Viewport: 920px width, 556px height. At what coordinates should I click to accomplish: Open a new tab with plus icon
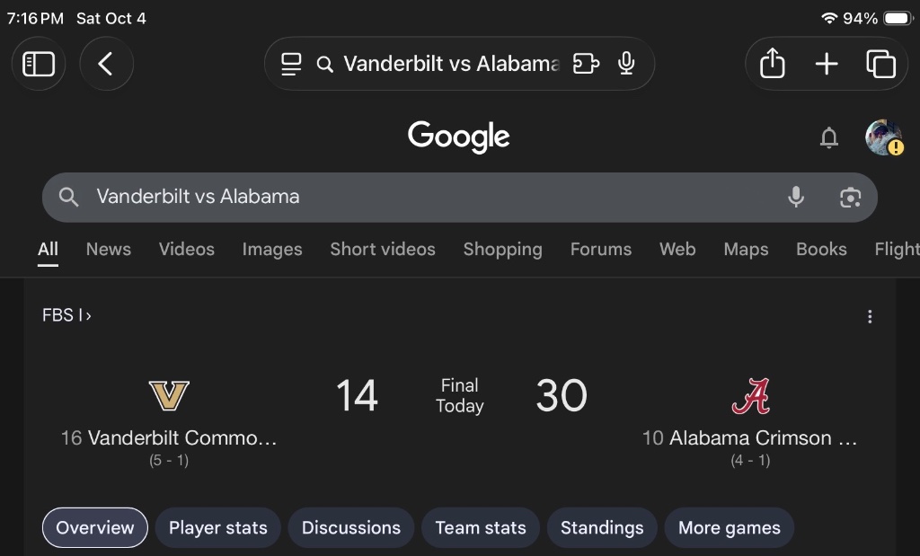pyautogui.click(x=826, y=64)
